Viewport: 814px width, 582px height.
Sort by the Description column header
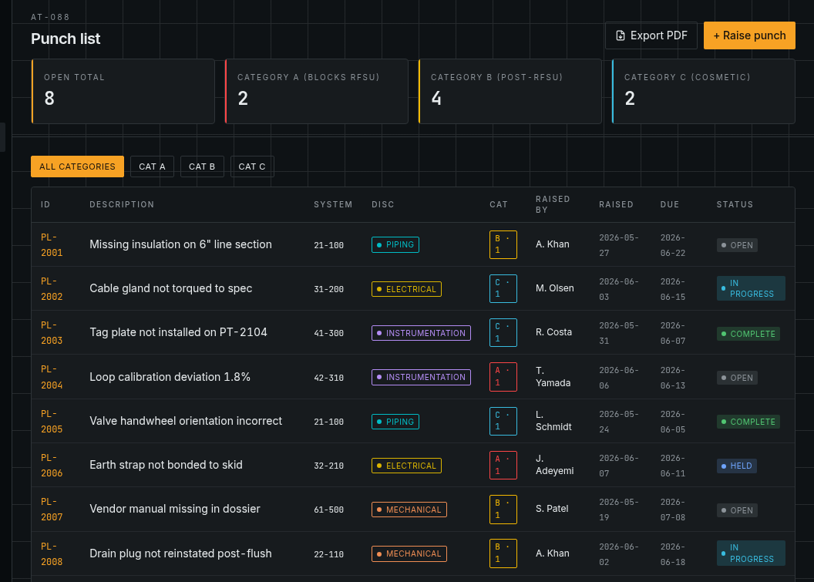122,204
